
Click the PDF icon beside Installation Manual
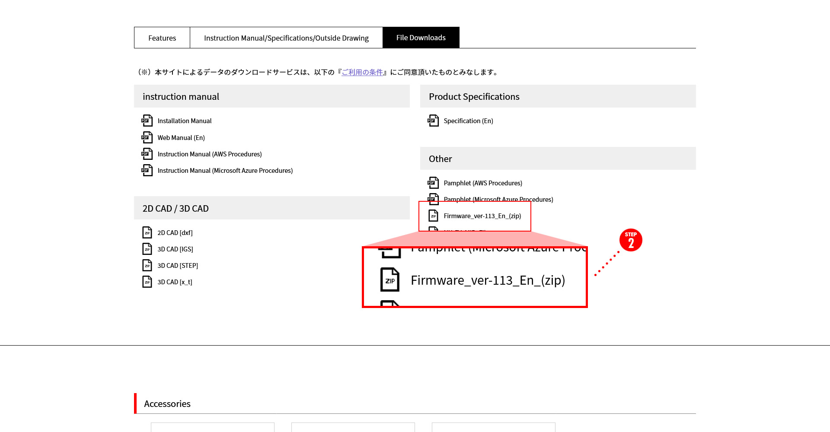[x=147, y=121]
